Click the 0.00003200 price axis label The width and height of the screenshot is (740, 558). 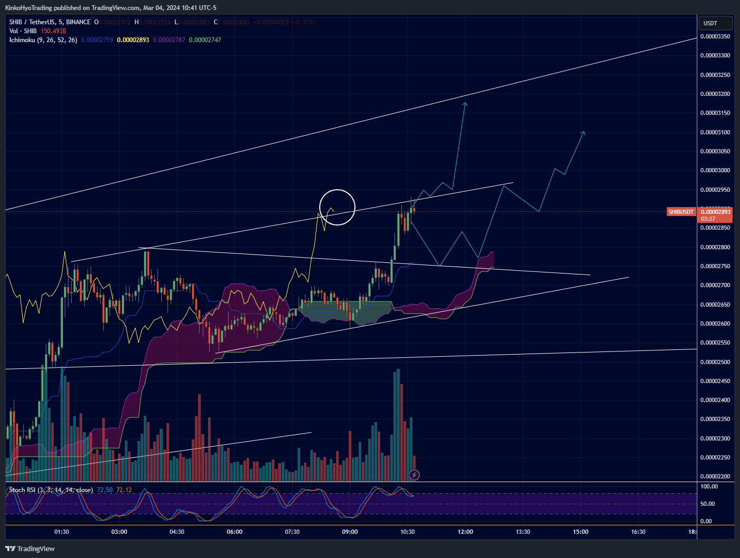click(x=715, y=94)
